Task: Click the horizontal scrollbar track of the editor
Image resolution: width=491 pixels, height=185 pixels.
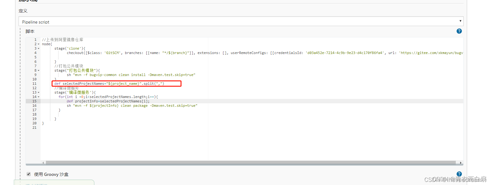Action: [x=252, y=163]
